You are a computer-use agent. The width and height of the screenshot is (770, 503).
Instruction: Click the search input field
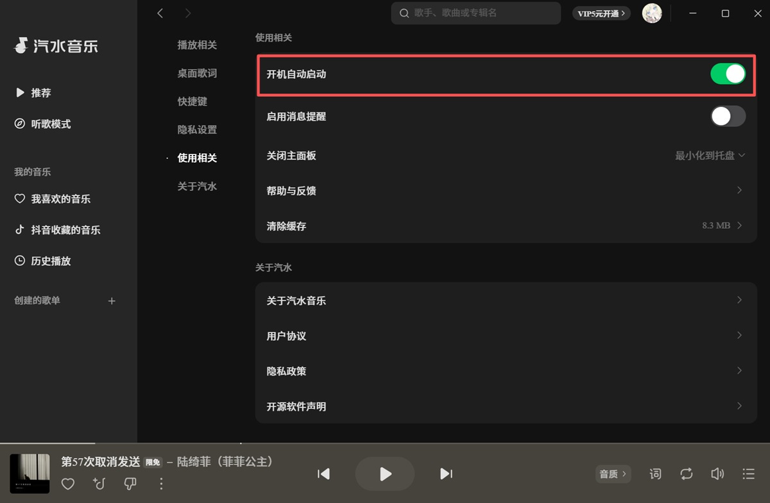(x=475, y=13)
